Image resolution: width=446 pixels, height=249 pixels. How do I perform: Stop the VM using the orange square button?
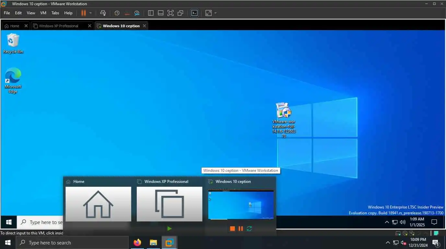[232, 229]
